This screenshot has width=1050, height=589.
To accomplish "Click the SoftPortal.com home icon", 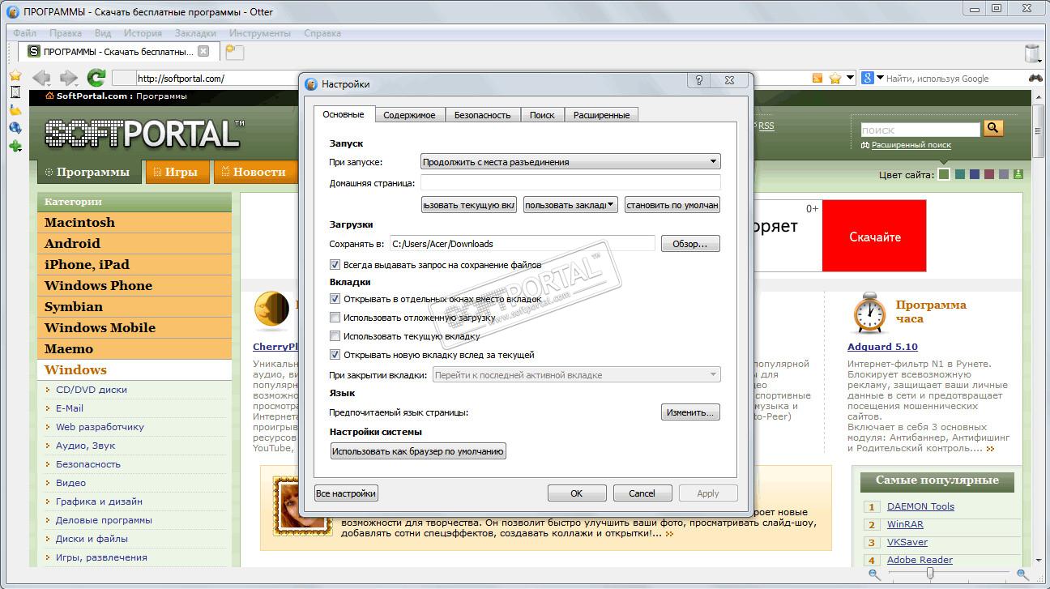I will point(49,96).
